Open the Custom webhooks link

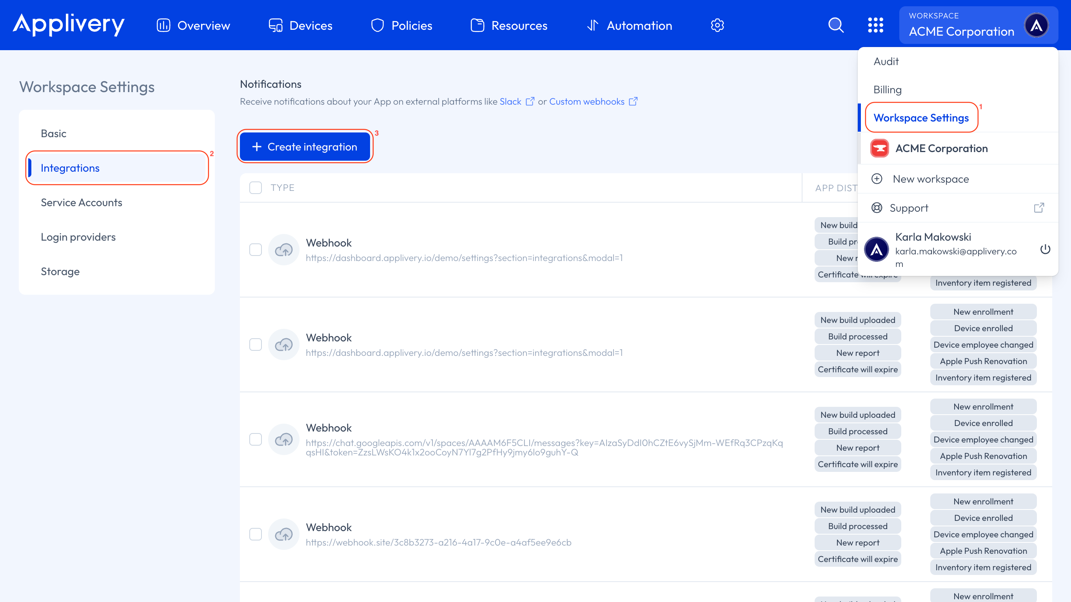(x=586, y=102)
